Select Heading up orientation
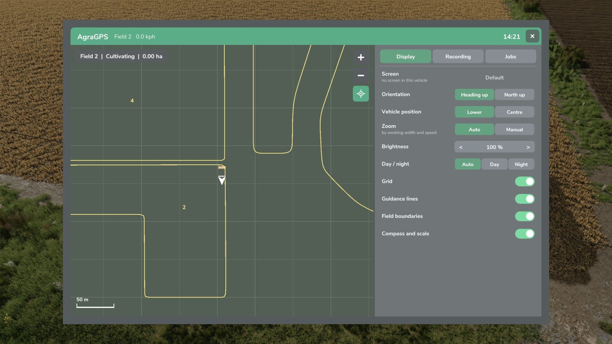The height and width of the screenshot is (344, 612). [x=474, y=95]
